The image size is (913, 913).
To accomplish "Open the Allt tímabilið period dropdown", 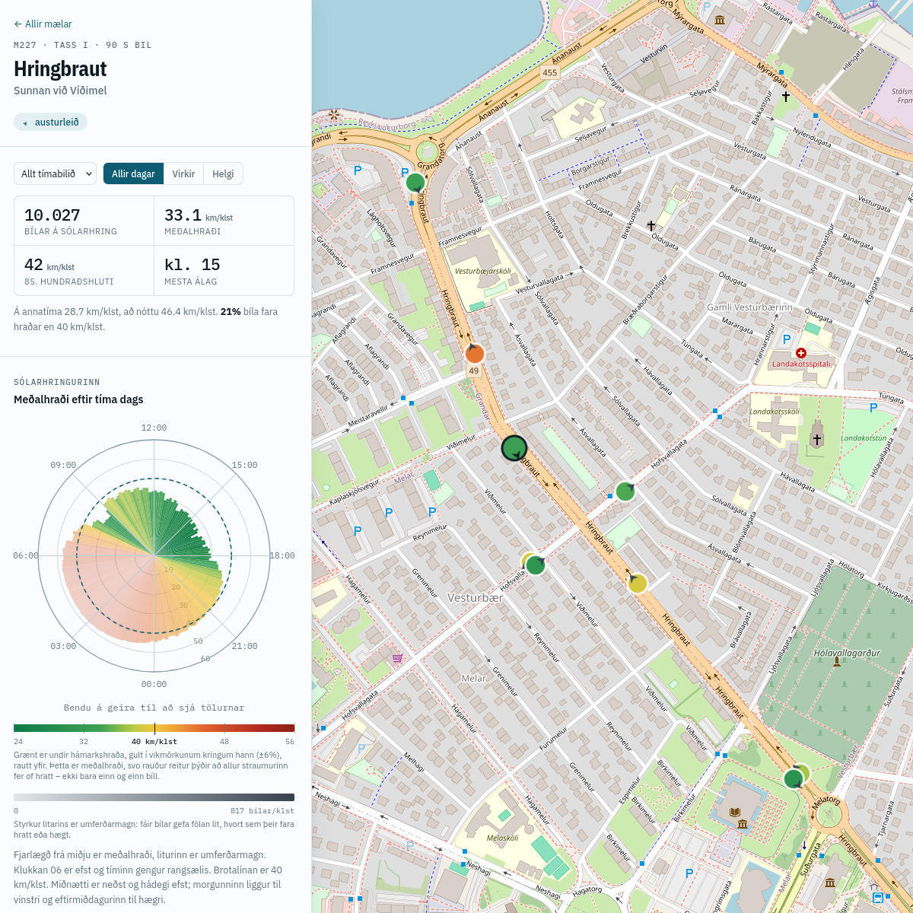I will [x=55, y=173].
